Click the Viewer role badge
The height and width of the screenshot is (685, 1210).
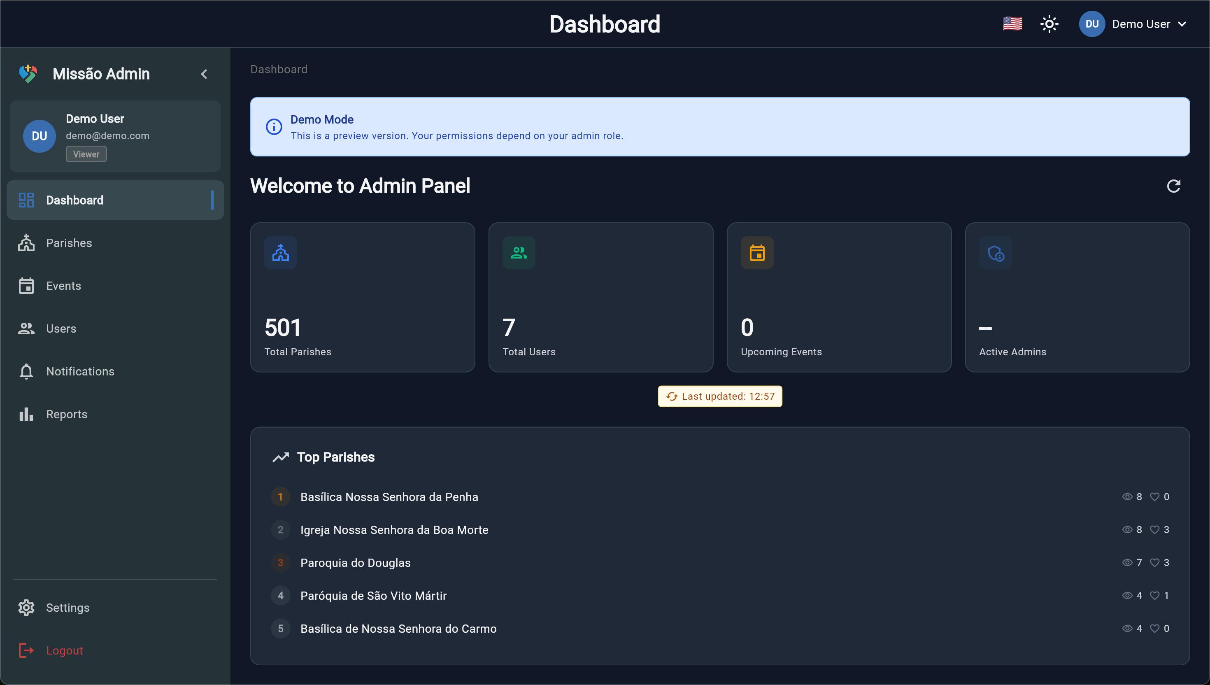[x=86, y=154]
